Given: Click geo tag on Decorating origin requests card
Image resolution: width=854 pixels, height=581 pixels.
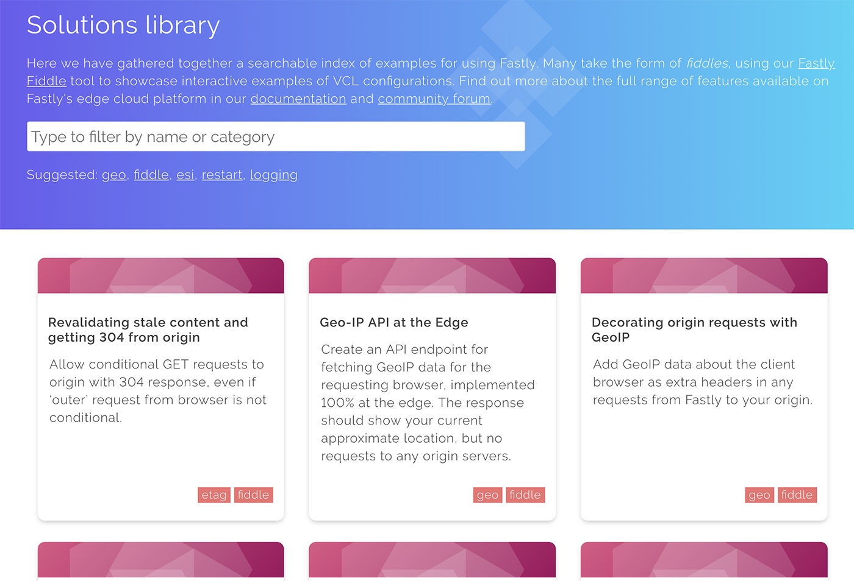Looking at the screenshot, I should click(759, 495).
